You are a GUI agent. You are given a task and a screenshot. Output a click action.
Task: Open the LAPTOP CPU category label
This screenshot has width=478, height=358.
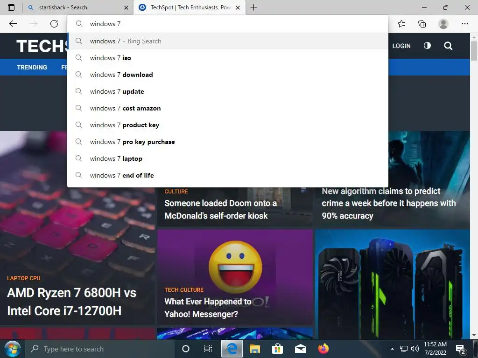(x=24, y=278)
